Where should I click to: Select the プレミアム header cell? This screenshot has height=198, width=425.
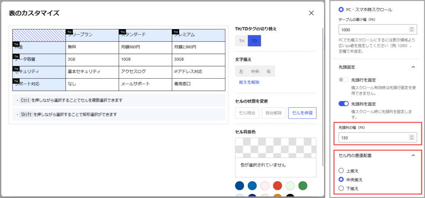(x=198, y=36)
